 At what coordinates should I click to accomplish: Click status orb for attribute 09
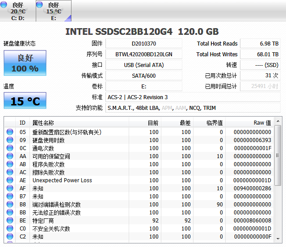tap(10, 140)
